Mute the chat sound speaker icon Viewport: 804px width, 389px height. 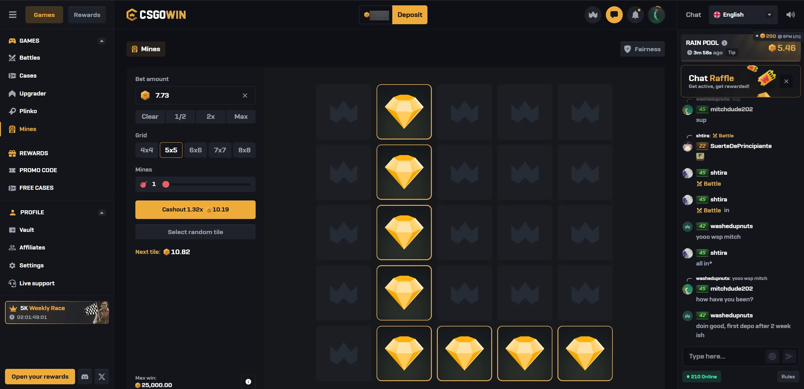click(x=790, y=15)
